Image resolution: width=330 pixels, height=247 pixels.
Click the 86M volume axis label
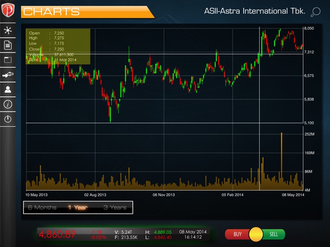[308, 172]
